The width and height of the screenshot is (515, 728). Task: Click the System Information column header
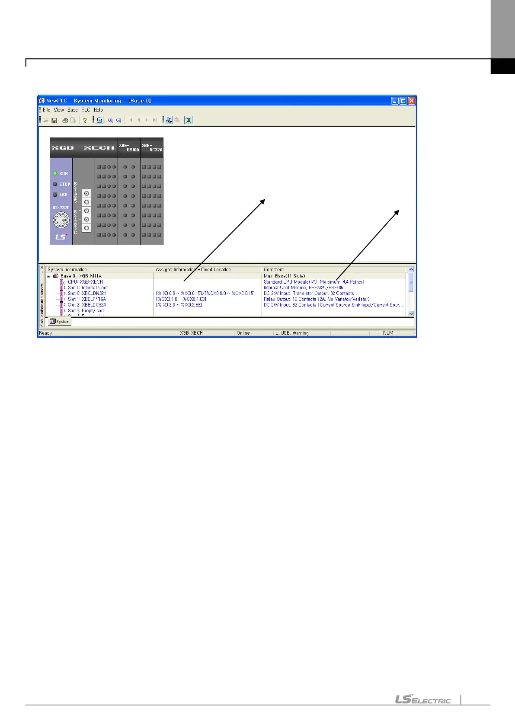(x=99, y=269)
